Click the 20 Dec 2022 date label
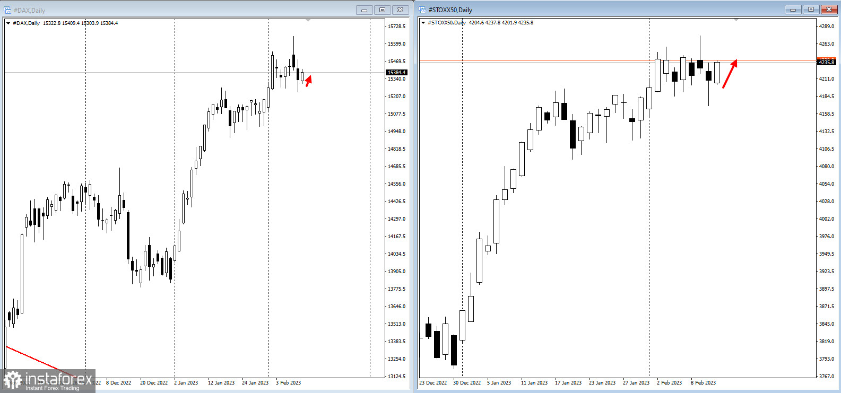Viewport: 841px width, 393px height. click(154, 383)
